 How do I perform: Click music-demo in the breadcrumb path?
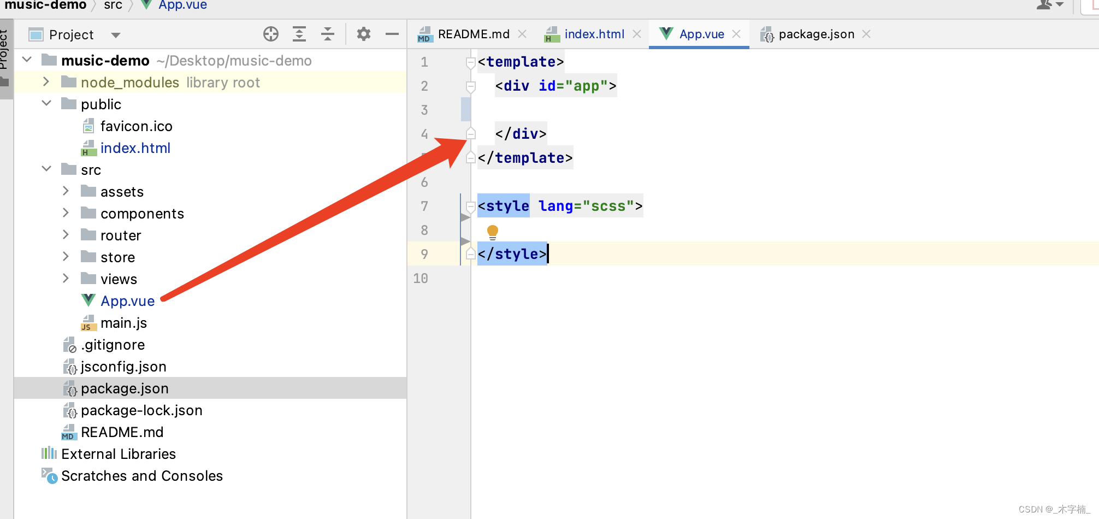[45, 5]
